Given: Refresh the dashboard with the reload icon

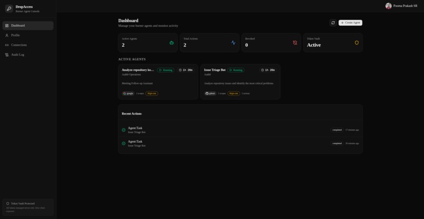Looking at the screenshot, I should 333,23.
